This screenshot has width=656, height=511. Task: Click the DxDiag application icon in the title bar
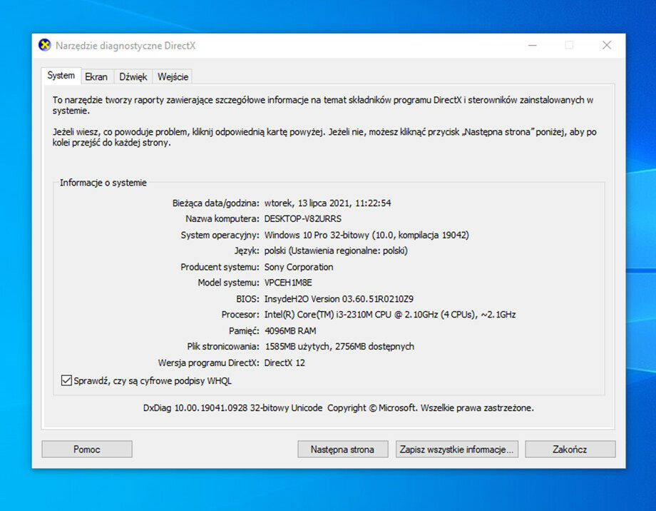coord(44,44)
